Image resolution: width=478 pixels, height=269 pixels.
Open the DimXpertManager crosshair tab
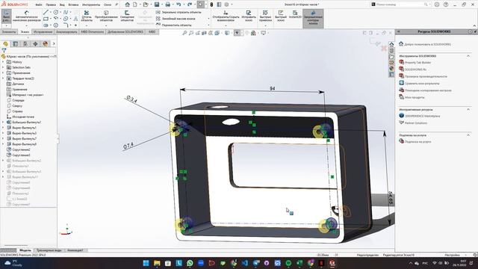(35, 44)
